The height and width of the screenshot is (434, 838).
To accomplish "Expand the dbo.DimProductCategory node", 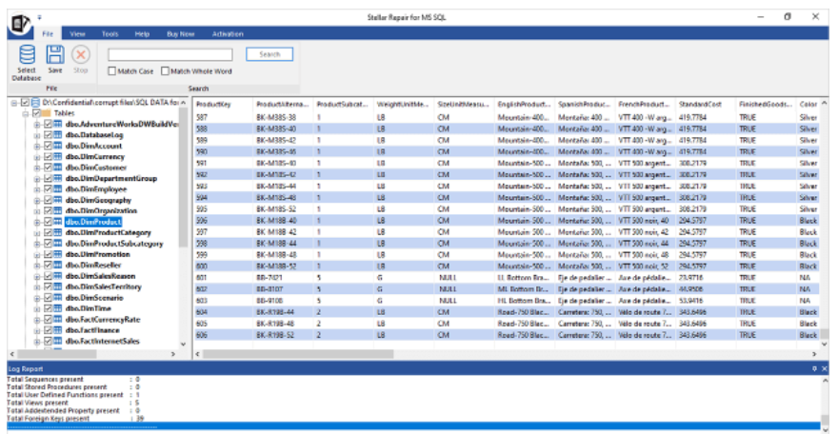I will [37, 233].
